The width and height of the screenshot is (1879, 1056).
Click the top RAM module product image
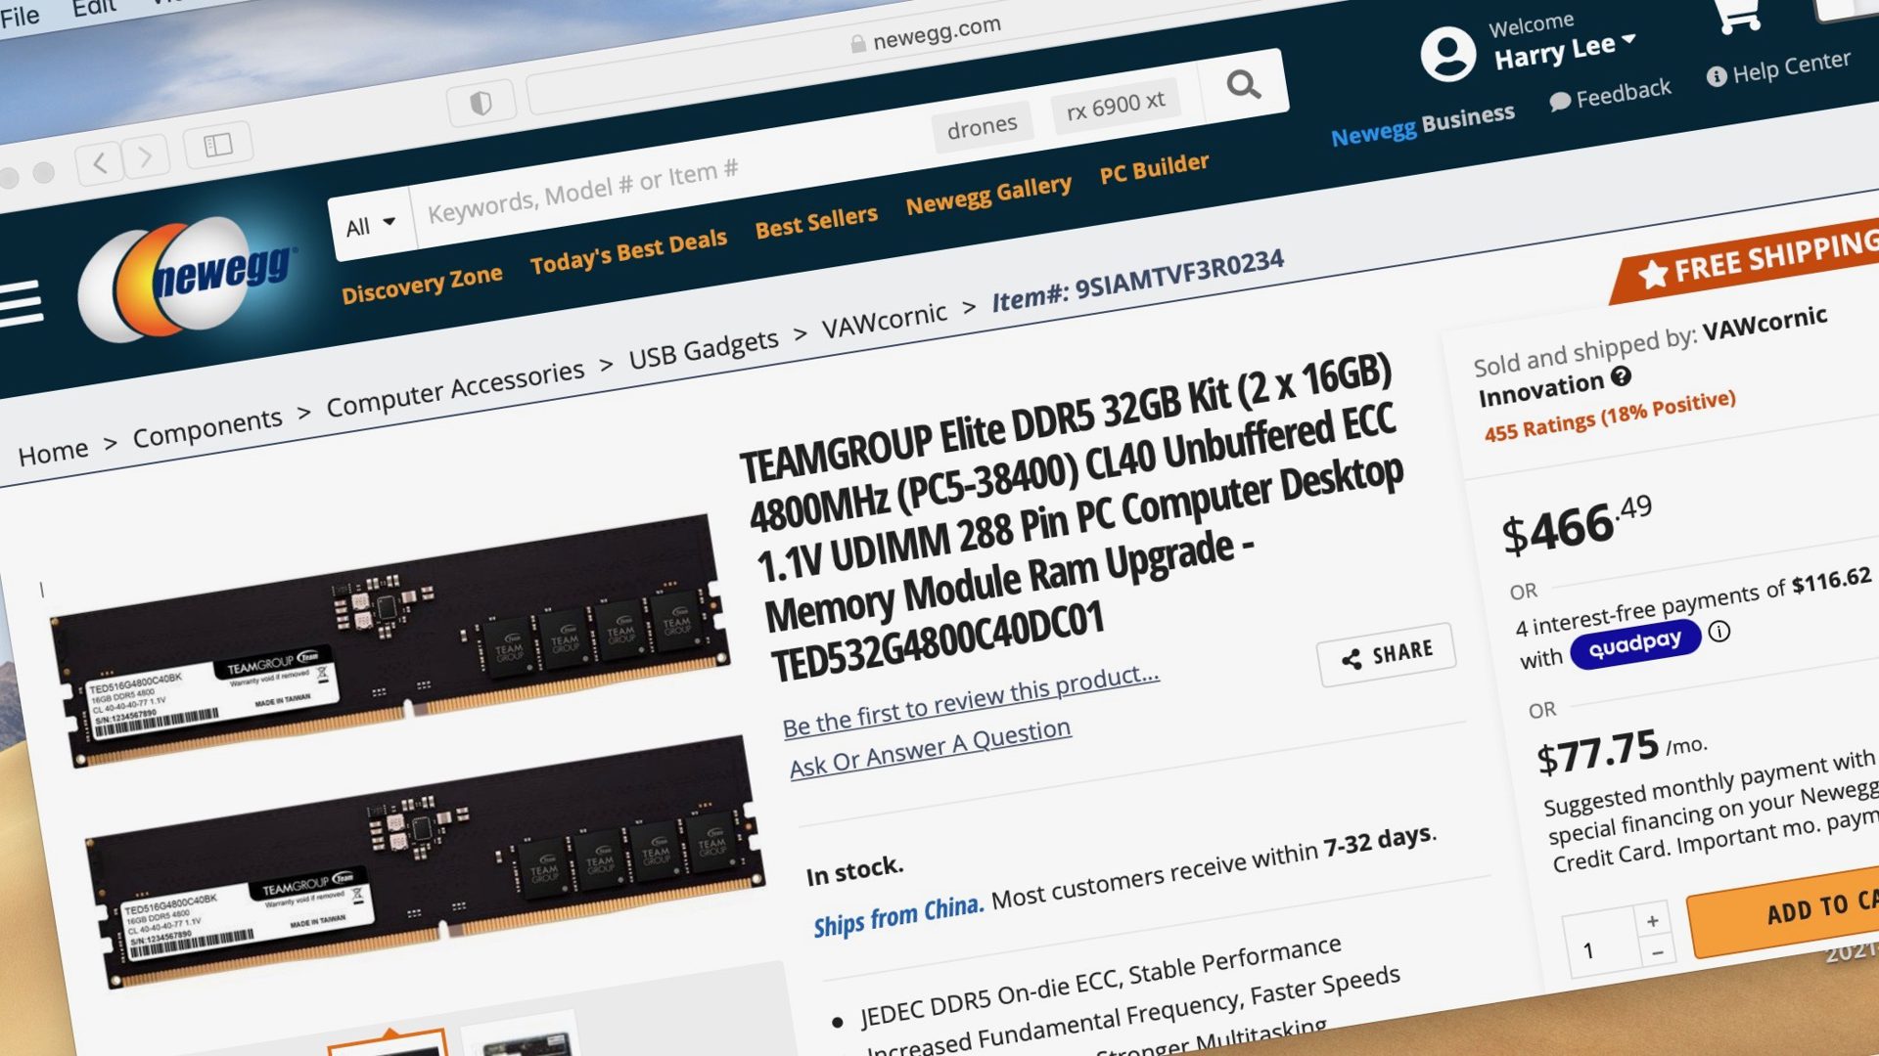(x=391, y=640)
